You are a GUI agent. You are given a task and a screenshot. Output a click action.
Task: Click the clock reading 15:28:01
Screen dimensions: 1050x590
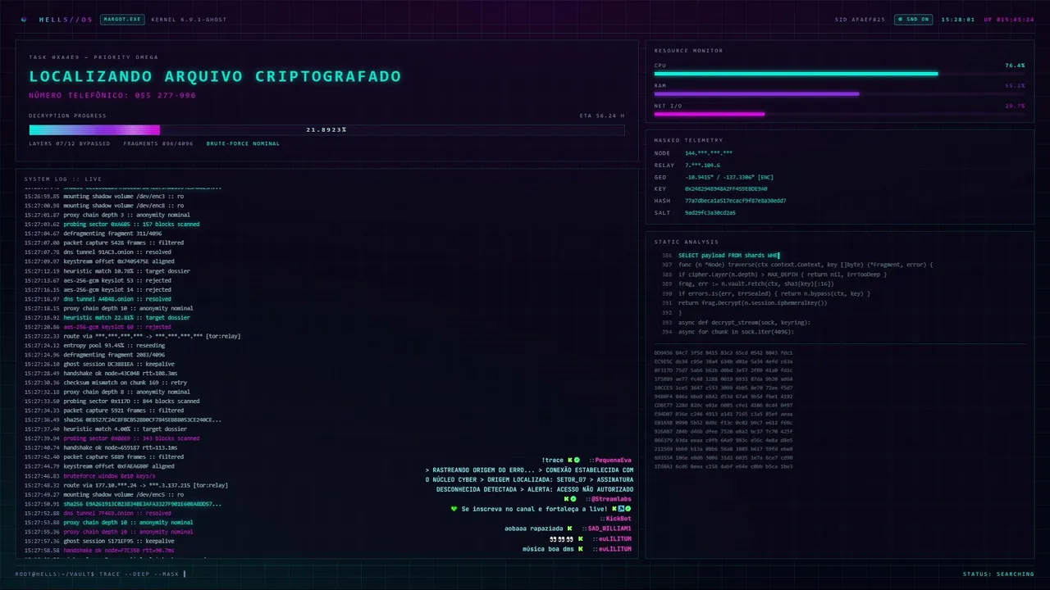[957, 19]
